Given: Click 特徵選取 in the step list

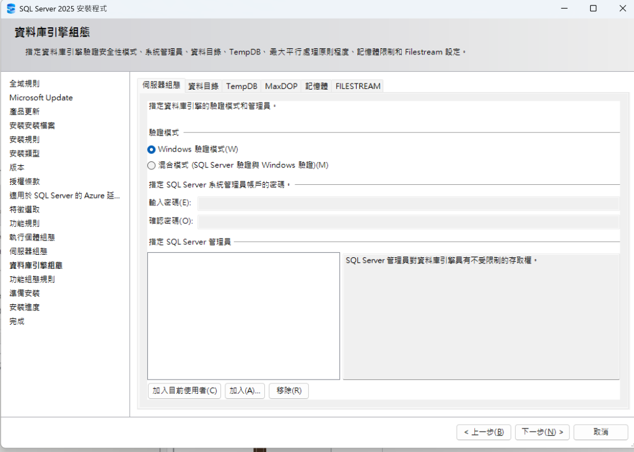Looking at the screenshot, I should [24, 210].
